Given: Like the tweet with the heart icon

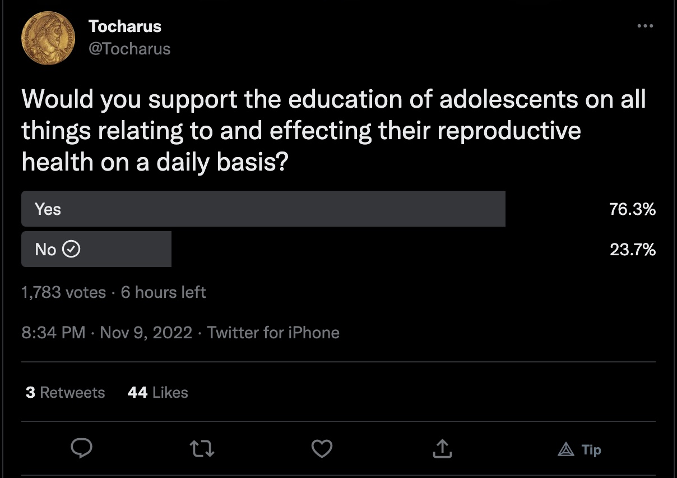Looking at the screenshot, I should pyautogui.click(x=322, y=448).
